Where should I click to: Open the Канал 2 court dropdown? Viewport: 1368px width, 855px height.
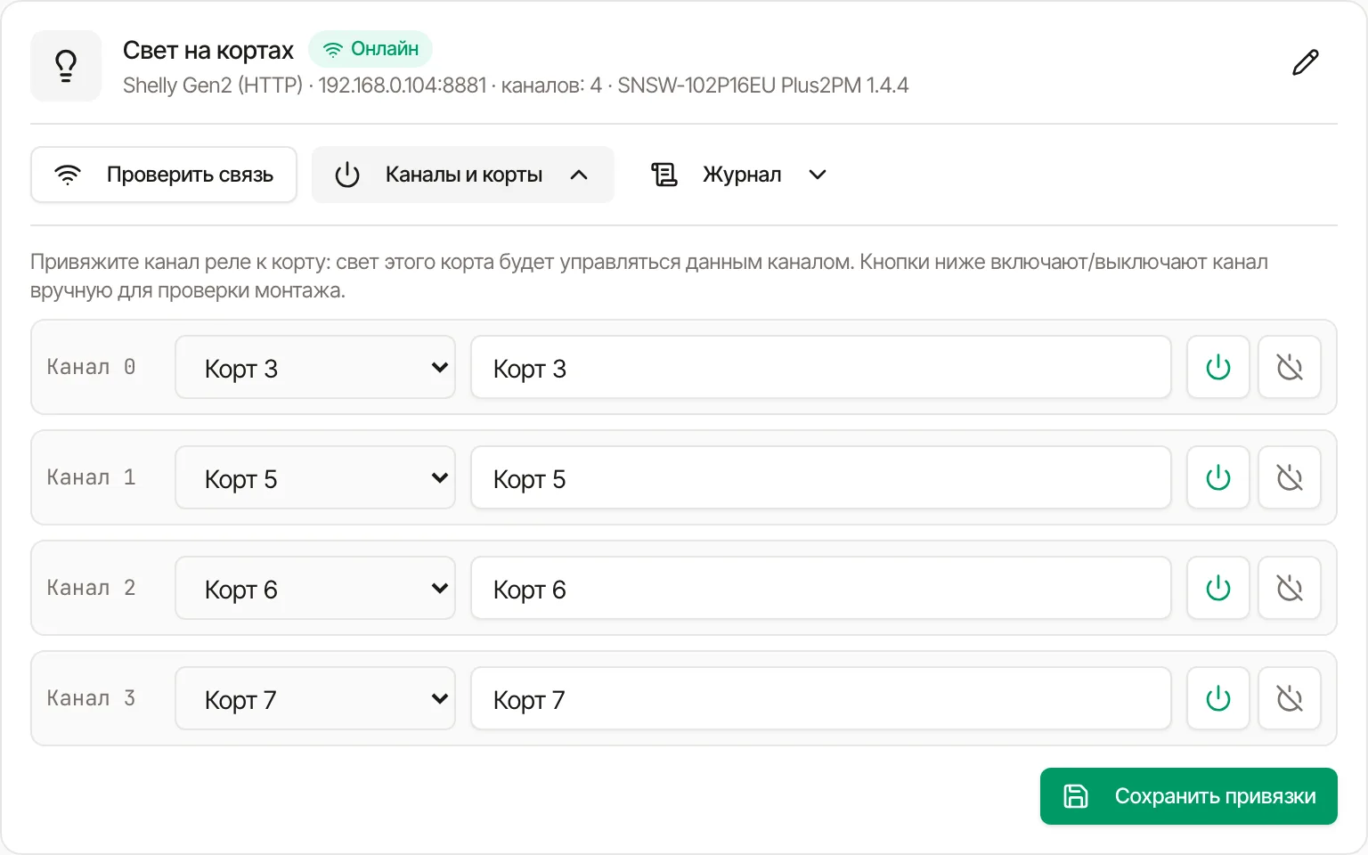(315, 588)
